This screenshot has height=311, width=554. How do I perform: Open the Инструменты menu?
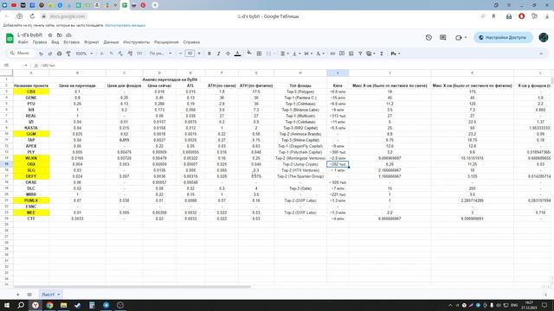137,42
